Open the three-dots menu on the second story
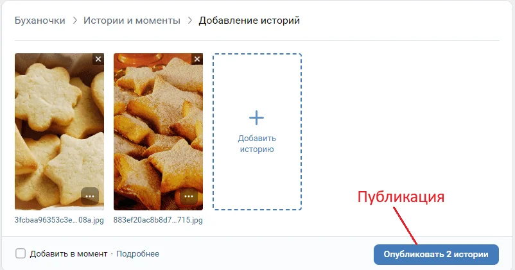Image resolution: width=515 pixels, height=270 pixels. [189, 196]
